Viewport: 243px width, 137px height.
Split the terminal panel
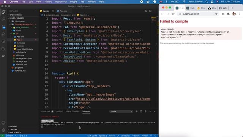click(141, 112)
